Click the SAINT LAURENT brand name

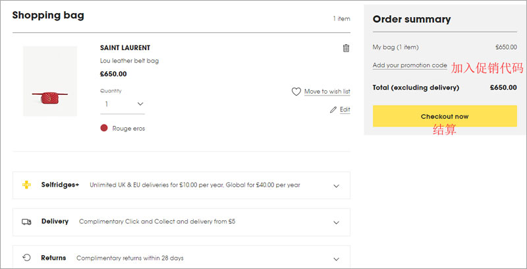[x=125, y=47]
